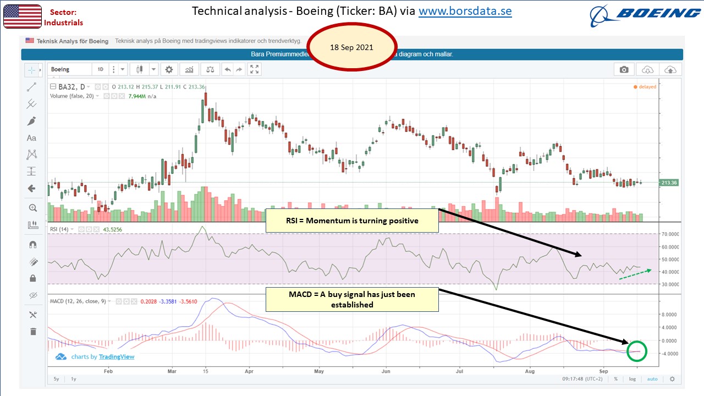This screenshot has height=396, width=704.
Task: Select the trend line drawing tool
Action: (32, 87)
